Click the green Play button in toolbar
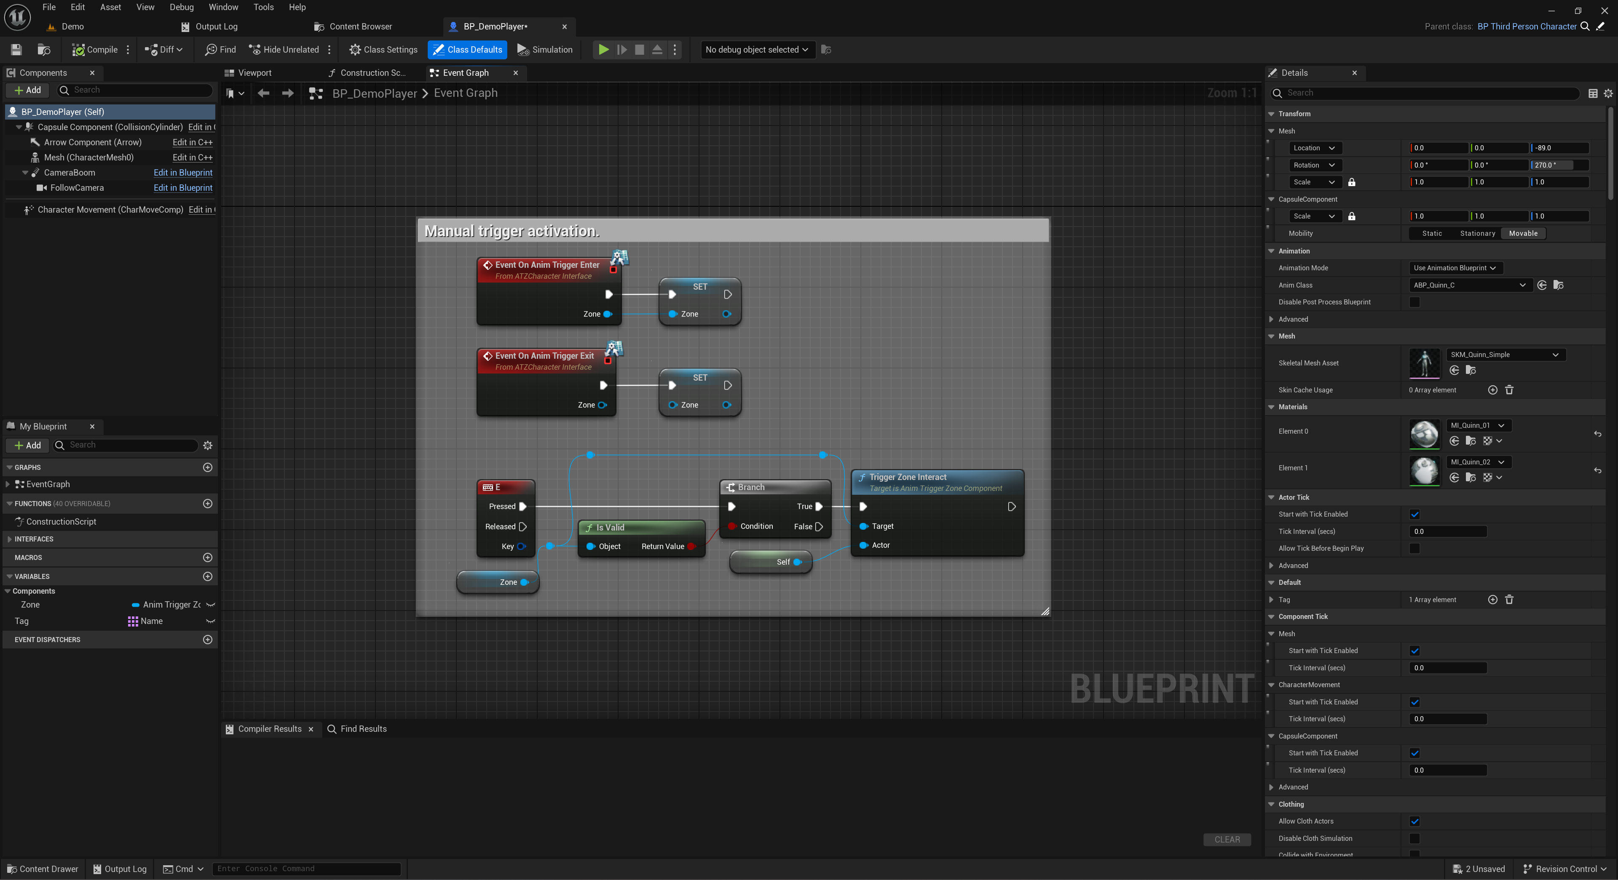Image resolution: width=1618 pixels, height=880 pixels. [603, 50]
